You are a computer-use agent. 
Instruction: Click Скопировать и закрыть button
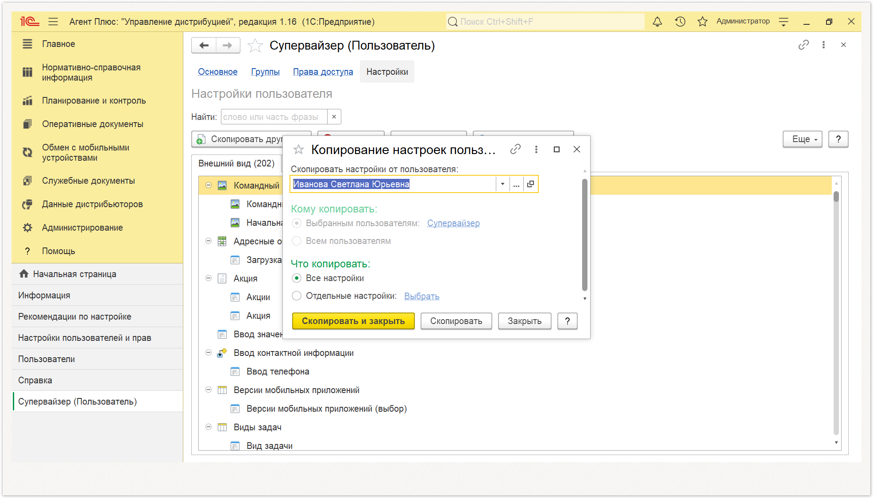coord(353,321)
